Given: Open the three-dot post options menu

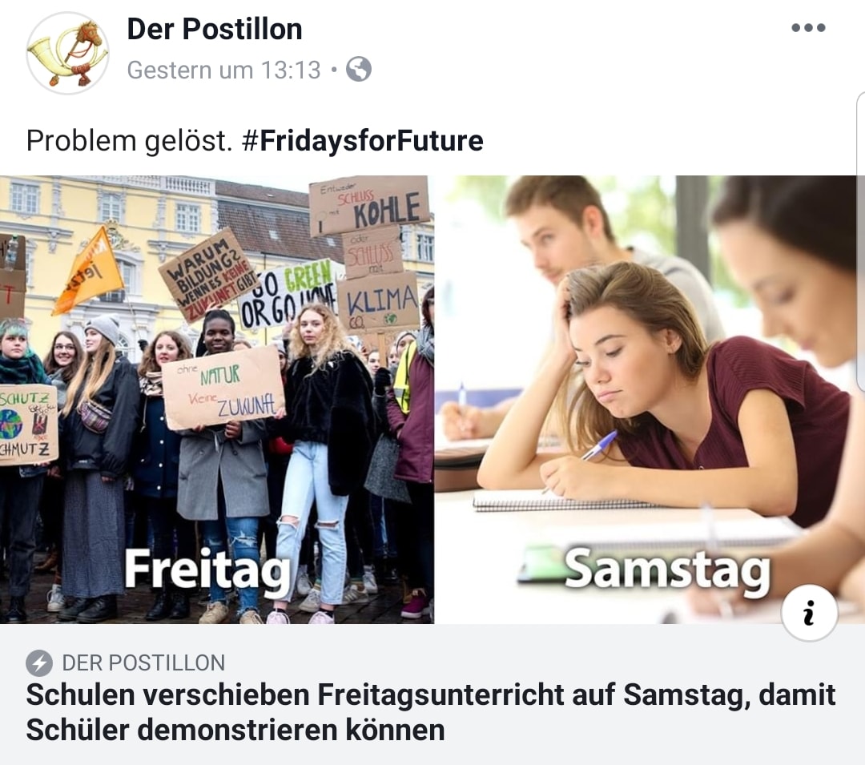Looking at the screenshot, I should point(807,29).
